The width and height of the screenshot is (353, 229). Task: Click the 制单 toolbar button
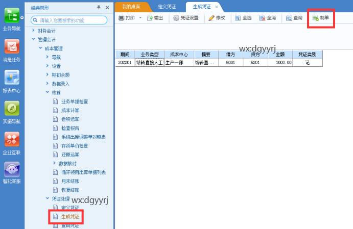coord(321,18)
